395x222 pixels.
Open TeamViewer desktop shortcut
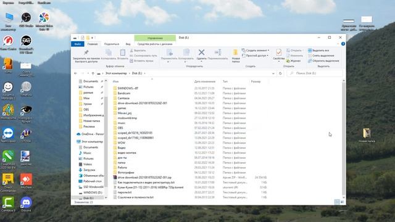tap(8, 134)
